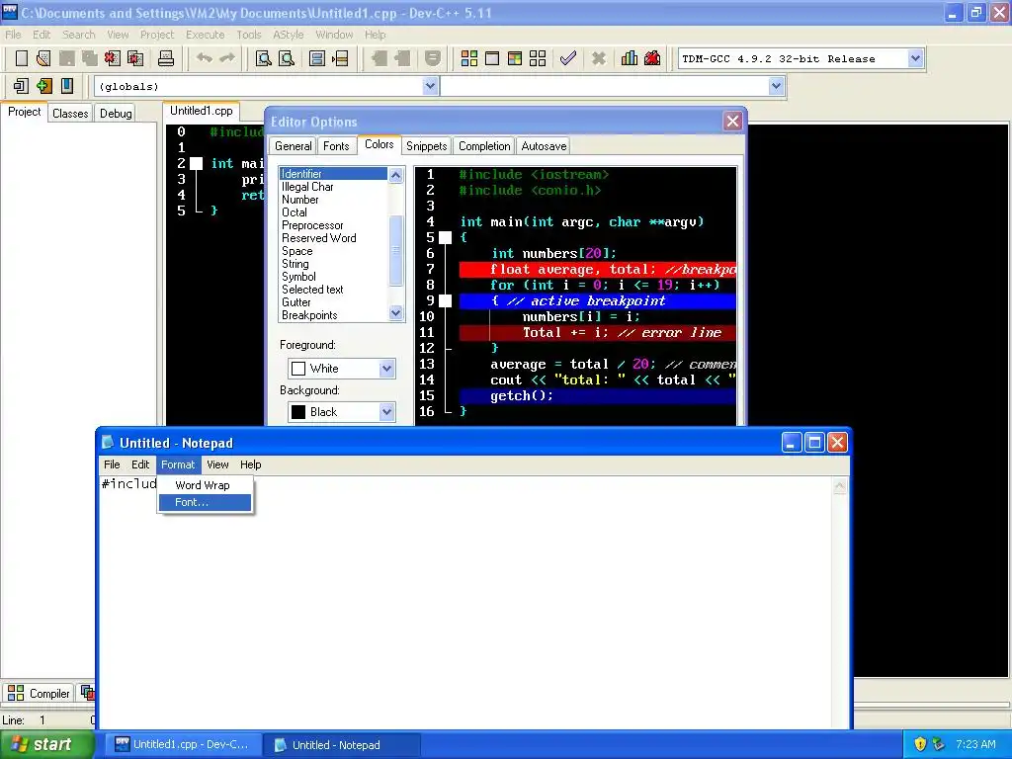
Task: Click the black Background color swatch
Action: pos(298,412)
